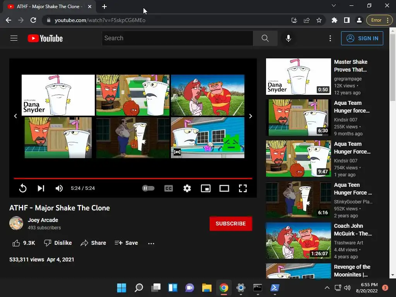Open the player settings gear
Viewport: 396px width, 297px height.
187,188
